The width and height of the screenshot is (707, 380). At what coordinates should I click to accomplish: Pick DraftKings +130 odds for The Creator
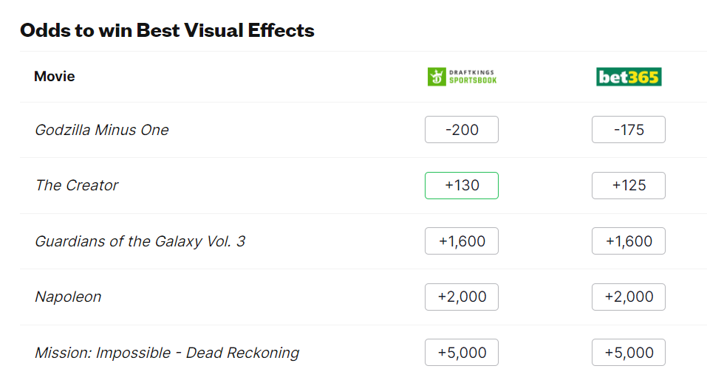tap(462, 185)
